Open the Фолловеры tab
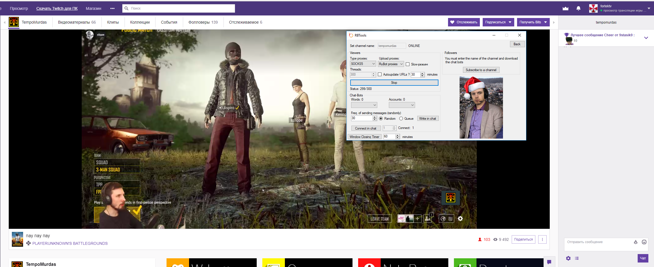 (203, 22)
